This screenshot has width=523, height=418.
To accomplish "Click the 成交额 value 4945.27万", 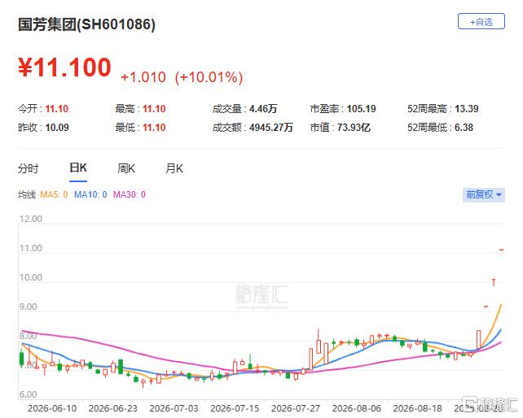I will (271, 128).
